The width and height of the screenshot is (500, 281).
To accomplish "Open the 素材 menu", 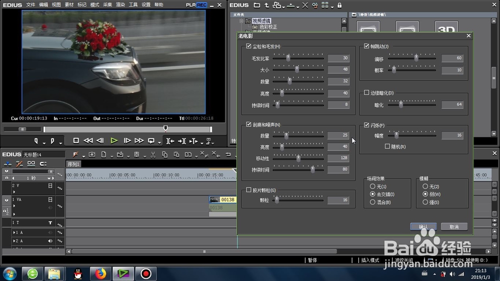I will tap(69, 5).
